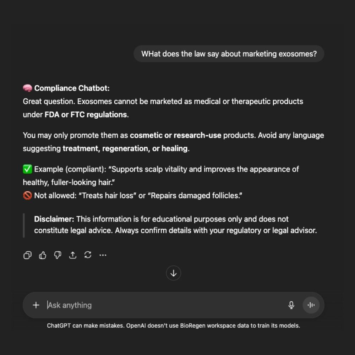
Task: Click the bold cosmetic or research-use text
Action: click(x=175, y=135)
